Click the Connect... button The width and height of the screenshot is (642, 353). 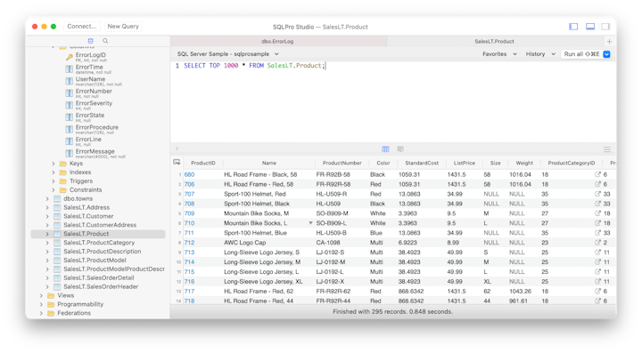(82, 27)
